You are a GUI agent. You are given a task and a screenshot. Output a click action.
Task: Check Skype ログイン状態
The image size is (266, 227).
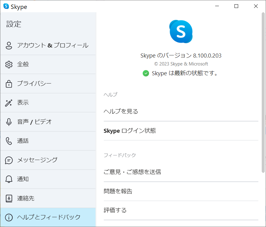pos(181,131)
